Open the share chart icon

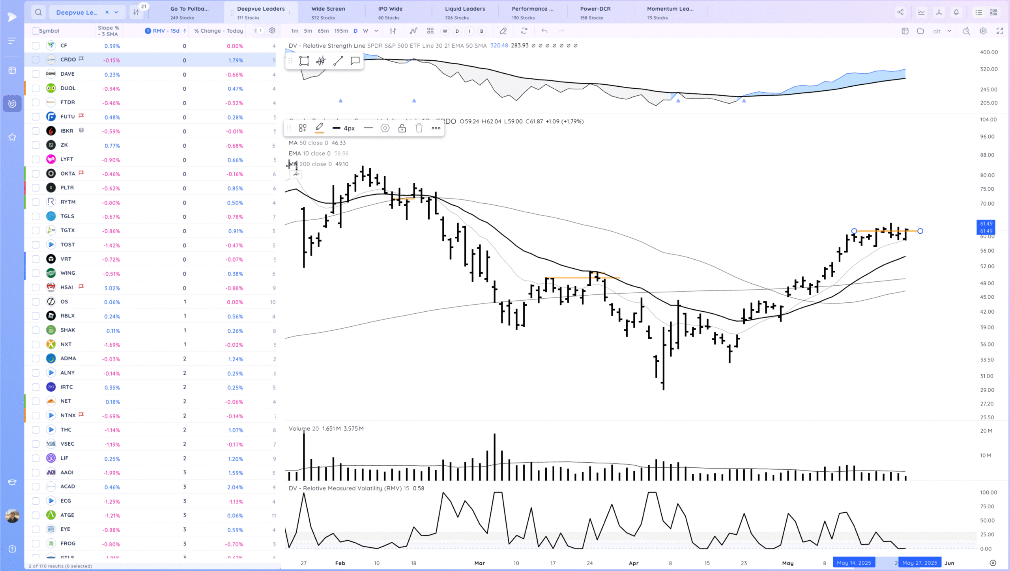tap(901, 12)
